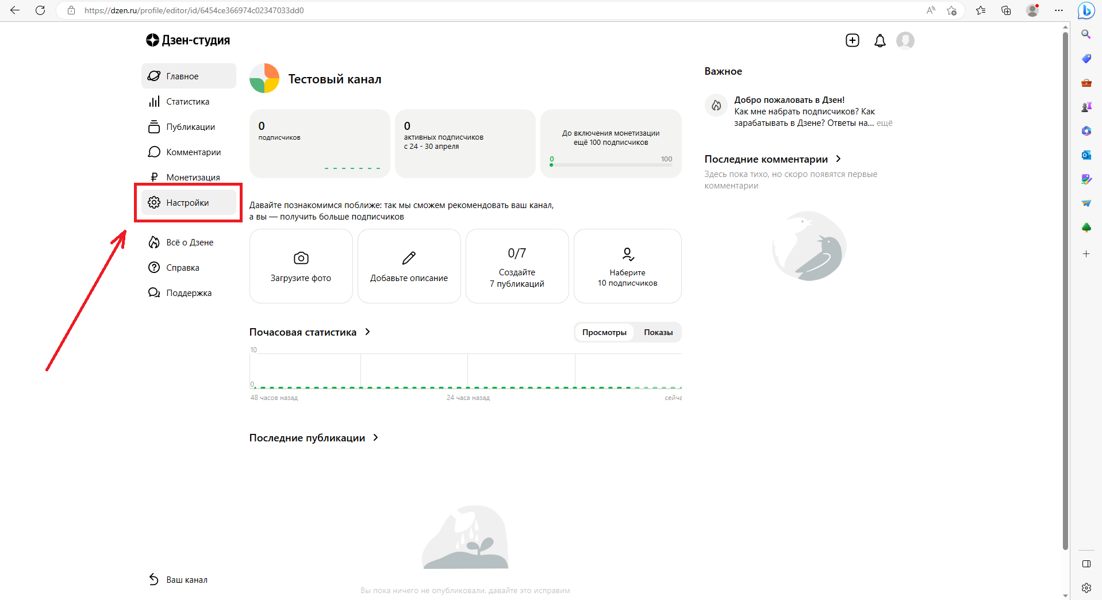Open Edge sidebar search icon
The height and width of the screenshot is (600, 1102).
(x=1086, y=34)
